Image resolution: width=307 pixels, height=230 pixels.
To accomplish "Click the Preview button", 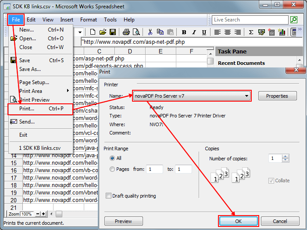I will pyautogui.click(x=123, y=221).
